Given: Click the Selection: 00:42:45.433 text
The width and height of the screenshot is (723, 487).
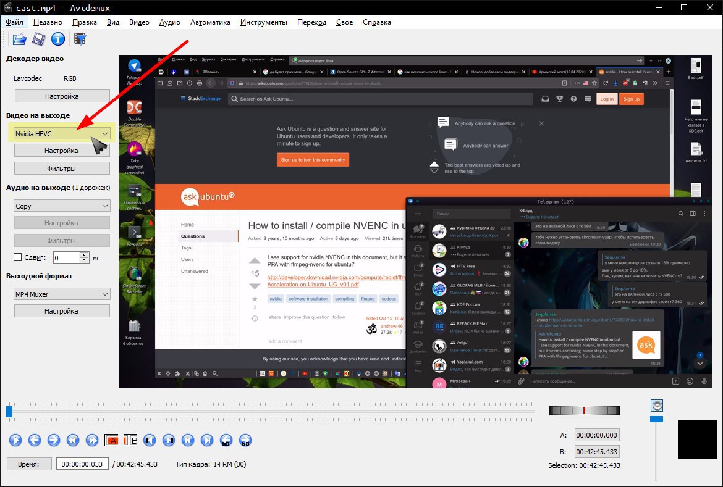Looking at the screenshot, I should click(x=584, y=465).
